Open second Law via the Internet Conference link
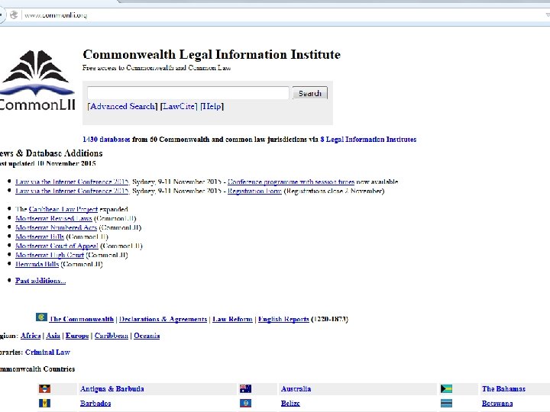The height and width of the screenshot is (412, 550). (x=73, y=191)
